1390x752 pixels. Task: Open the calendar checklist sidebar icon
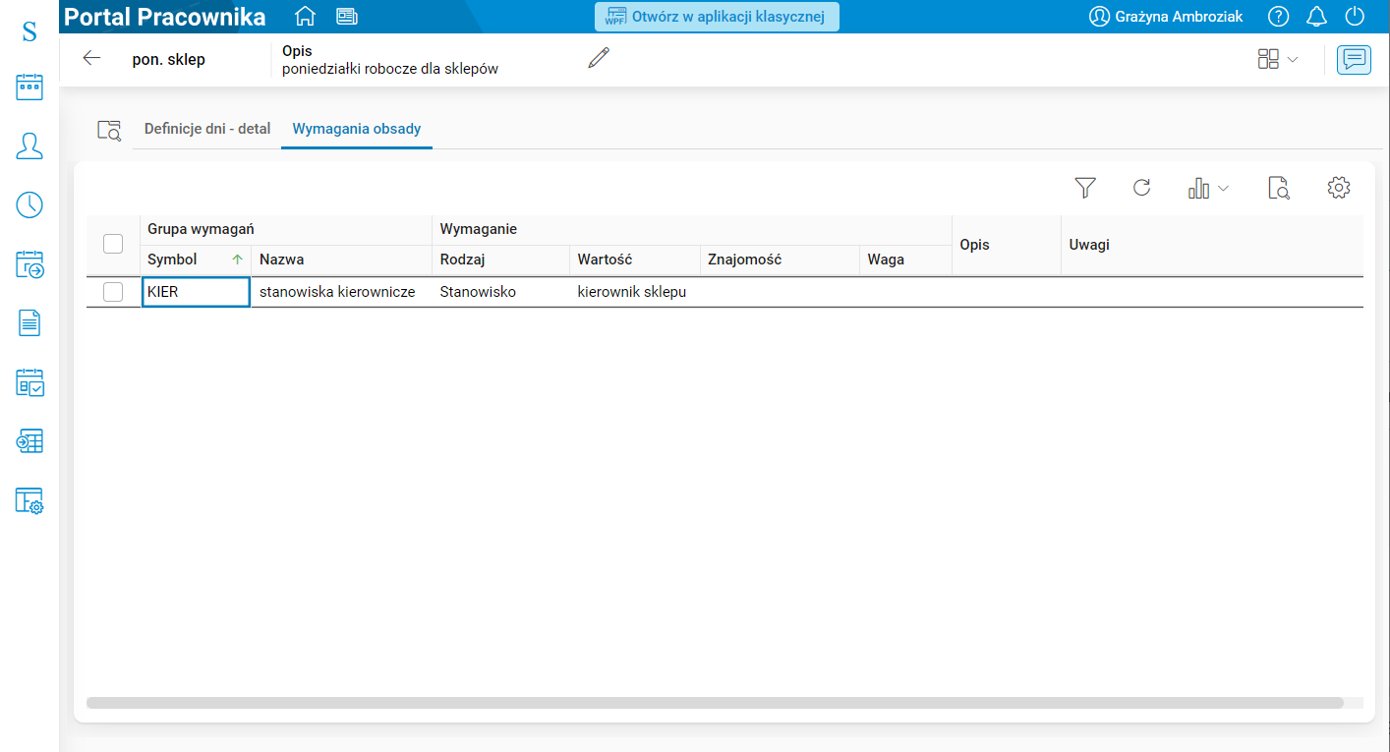coord(29,382)
